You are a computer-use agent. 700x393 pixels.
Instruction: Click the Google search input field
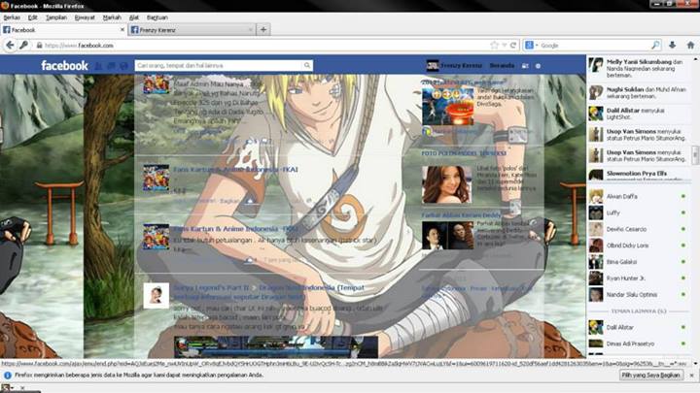[595, 45]
